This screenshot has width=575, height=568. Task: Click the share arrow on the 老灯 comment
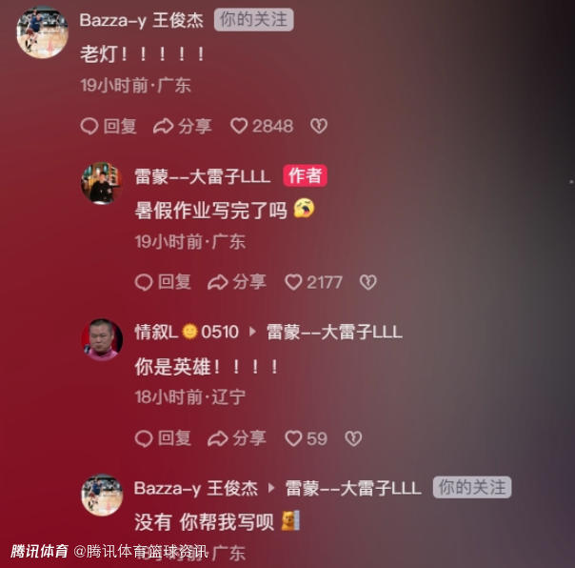coord(182,126)
